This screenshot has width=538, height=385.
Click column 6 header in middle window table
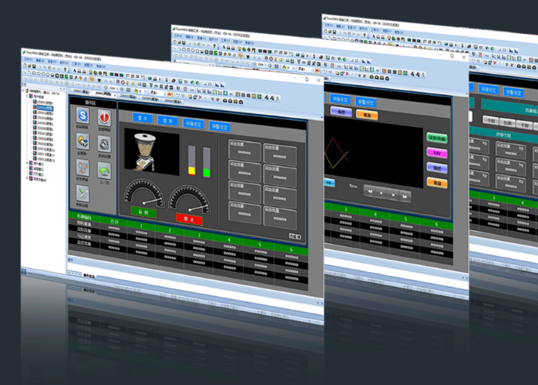(437, 224)
